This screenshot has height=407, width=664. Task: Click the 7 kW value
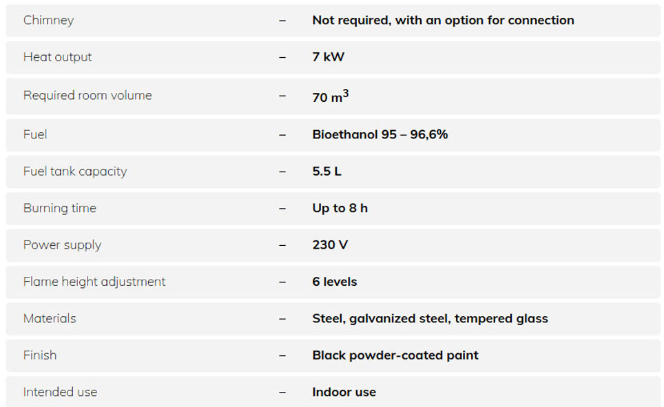328,57
